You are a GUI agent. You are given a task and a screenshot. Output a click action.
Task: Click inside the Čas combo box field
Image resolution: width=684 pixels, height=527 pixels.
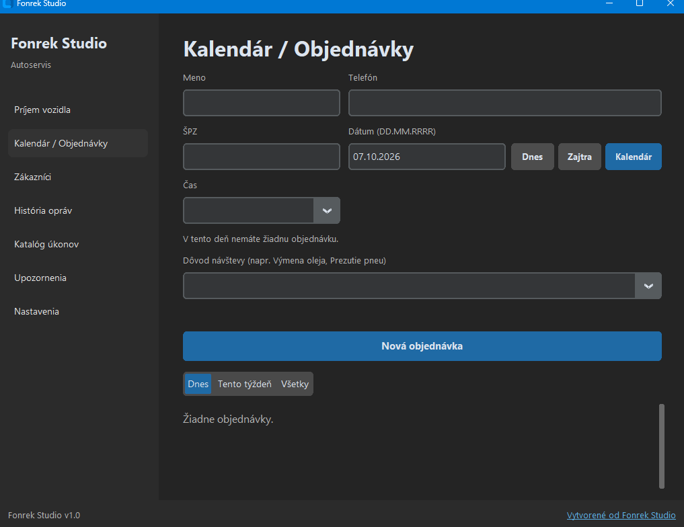tap(249, 210)
